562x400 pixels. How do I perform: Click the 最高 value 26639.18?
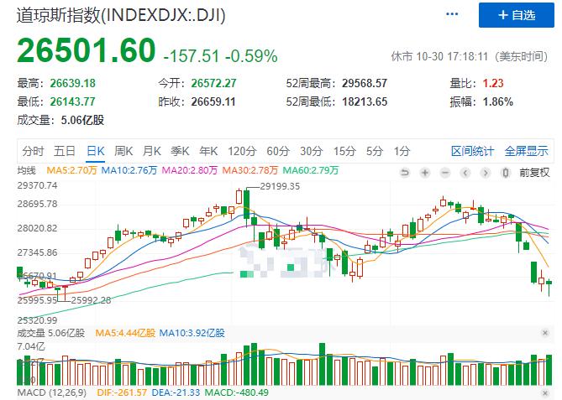(x=73, y=83)
